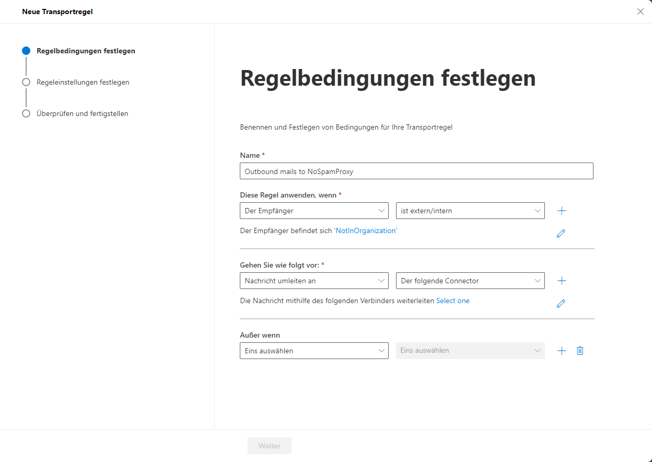Click the rule Name input field
This screenshot has width=652, height=462.
pos(416,171)
